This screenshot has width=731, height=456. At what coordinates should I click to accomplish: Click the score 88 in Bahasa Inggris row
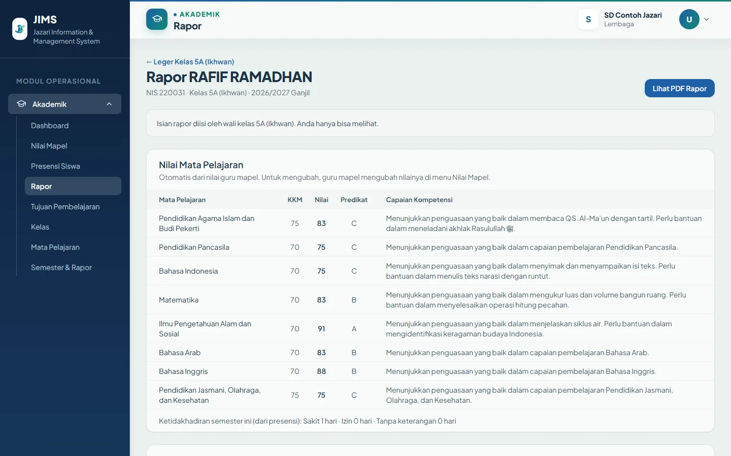321,371
